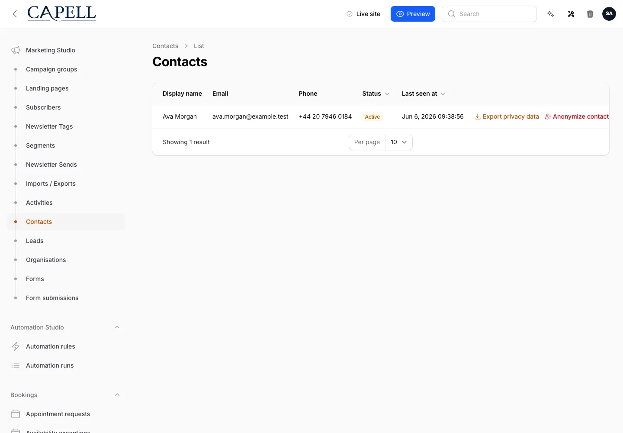Collapse the Automation Studio section
The image size is (623, 433).
[117, 327]
